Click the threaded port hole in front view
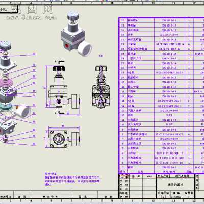204x204 pixels. [x=59, y=101]
